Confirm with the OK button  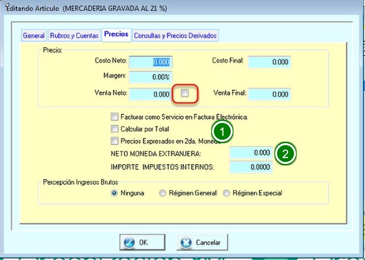tap(143, 242)
